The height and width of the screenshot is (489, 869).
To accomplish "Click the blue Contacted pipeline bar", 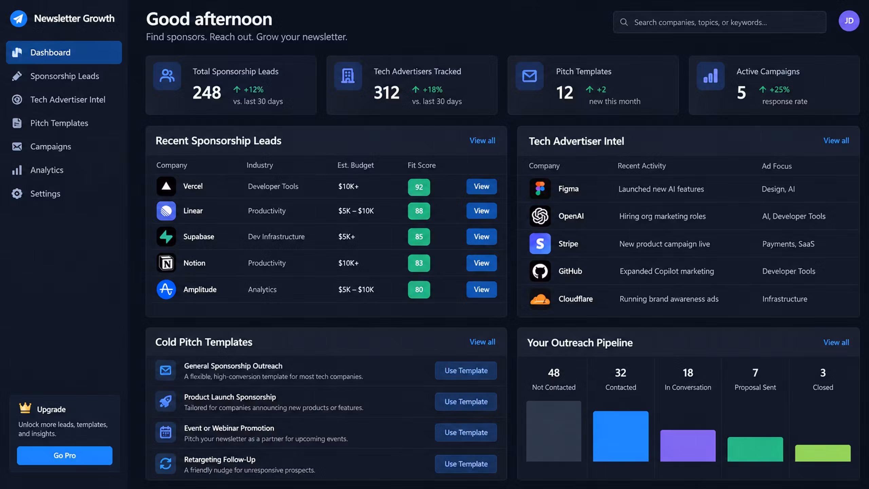I will point(621,436).
